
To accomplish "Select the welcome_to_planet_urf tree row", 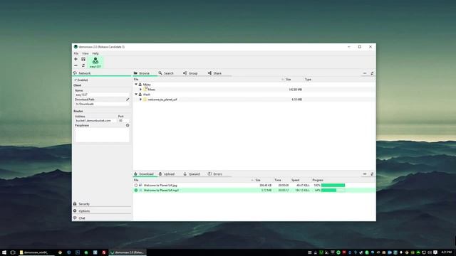I will (254, 100).
